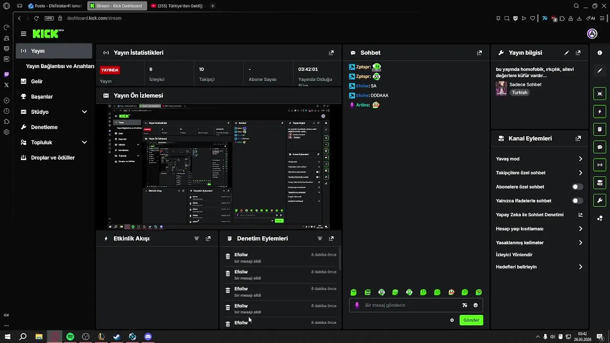Click the chat bubble icon in right sidebar
Screen dimensions: 610x343
click(x=600, y=147)
